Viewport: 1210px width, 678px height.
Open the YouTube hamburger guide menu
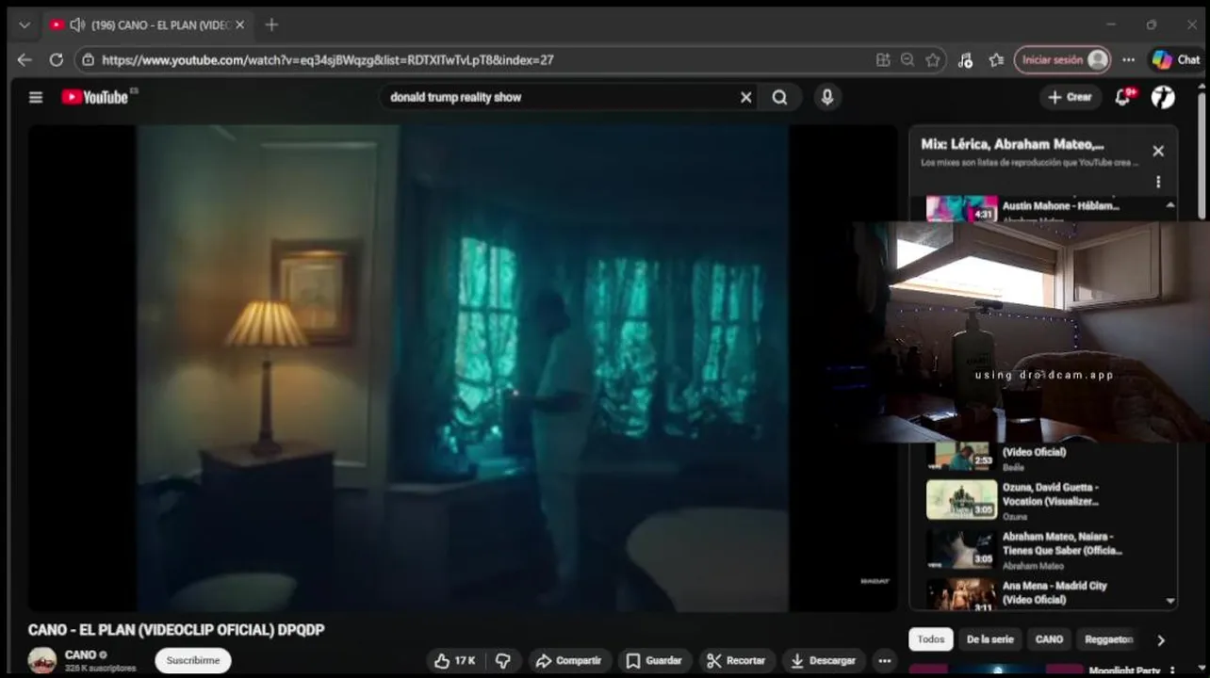click(x=36, y=97)
